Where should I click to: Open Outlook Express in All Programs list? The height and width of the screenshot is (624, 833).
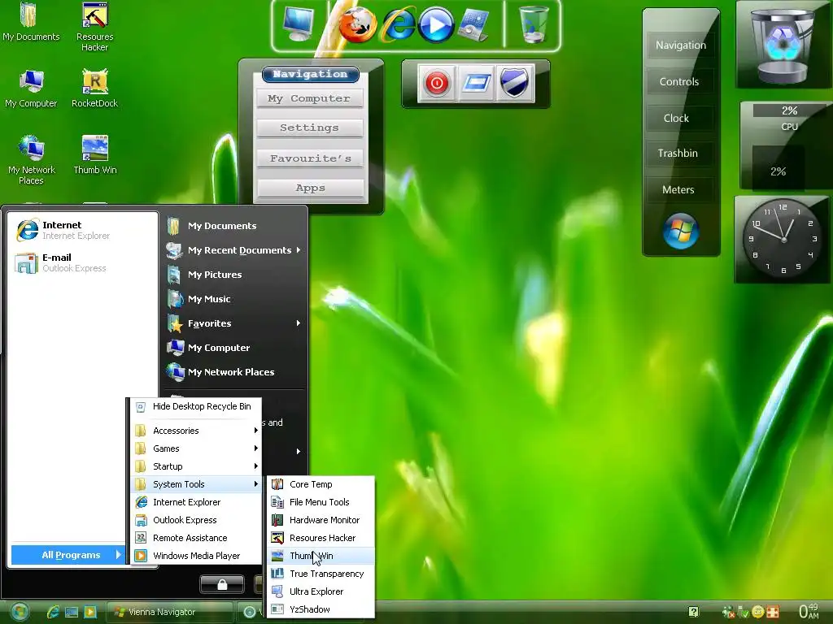196,520
